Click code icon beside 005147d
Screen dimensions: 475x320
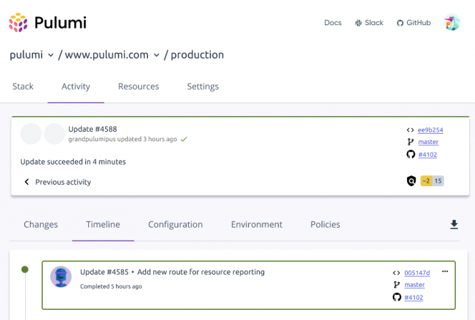pos(396,272)
